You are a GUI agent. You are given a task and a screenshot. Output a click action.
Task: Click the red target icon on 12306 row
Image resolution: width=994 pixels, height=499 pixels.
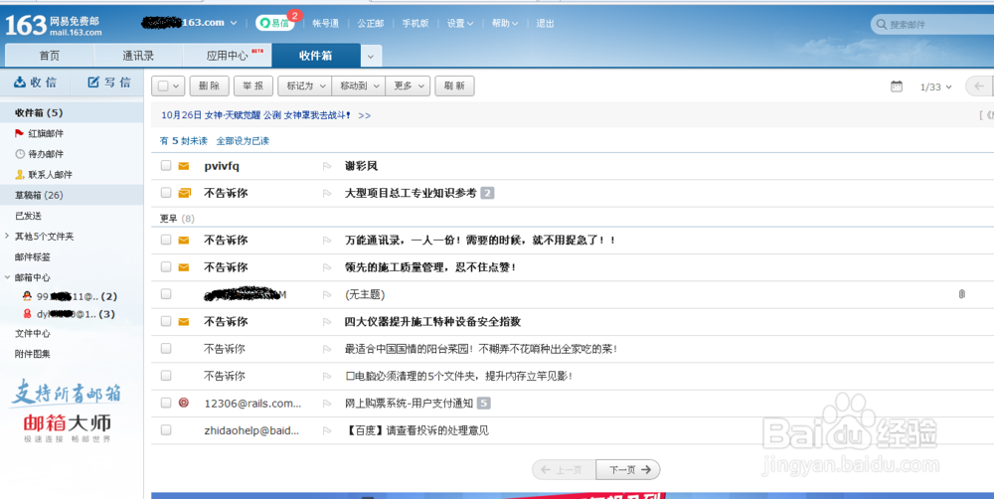coord(184,403)
